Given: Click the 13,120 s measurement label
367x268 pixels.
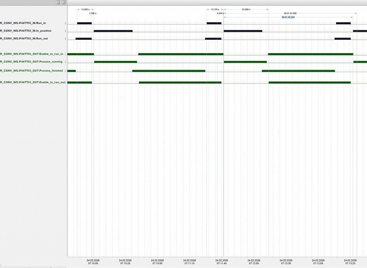Looking at the screenshot, I should (x=215, y=9).
